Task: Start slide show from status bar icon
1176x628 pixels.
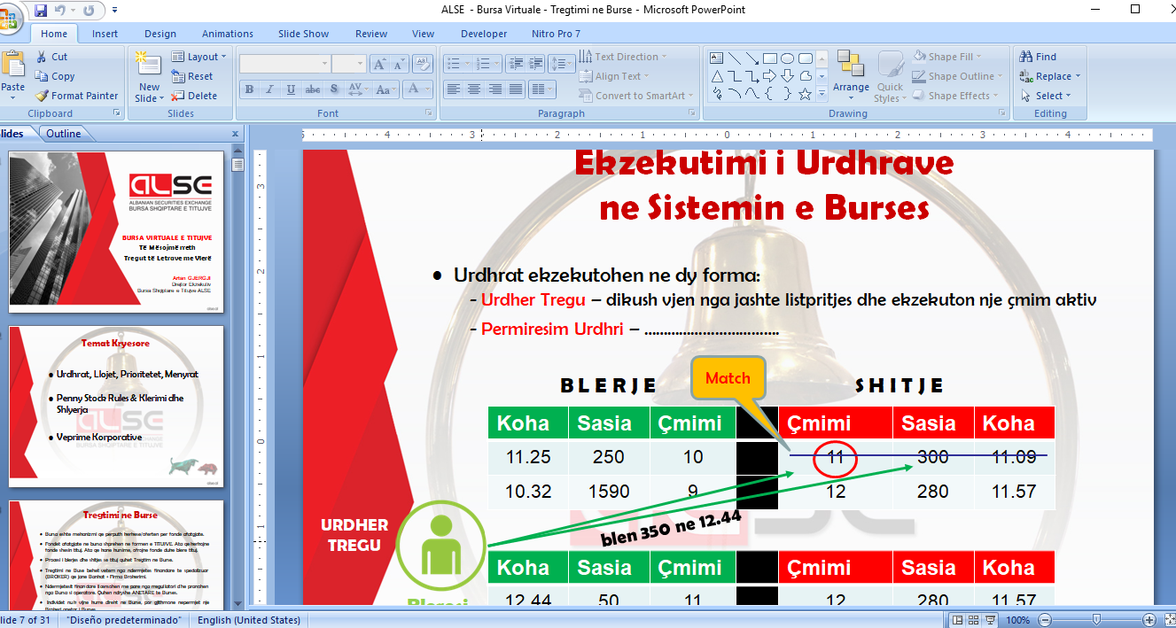Action: pos(988,620)
